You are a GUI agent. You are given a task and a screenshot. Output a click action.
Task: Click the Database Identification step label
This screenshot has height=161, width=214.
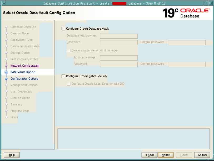(x=25, y=46)
